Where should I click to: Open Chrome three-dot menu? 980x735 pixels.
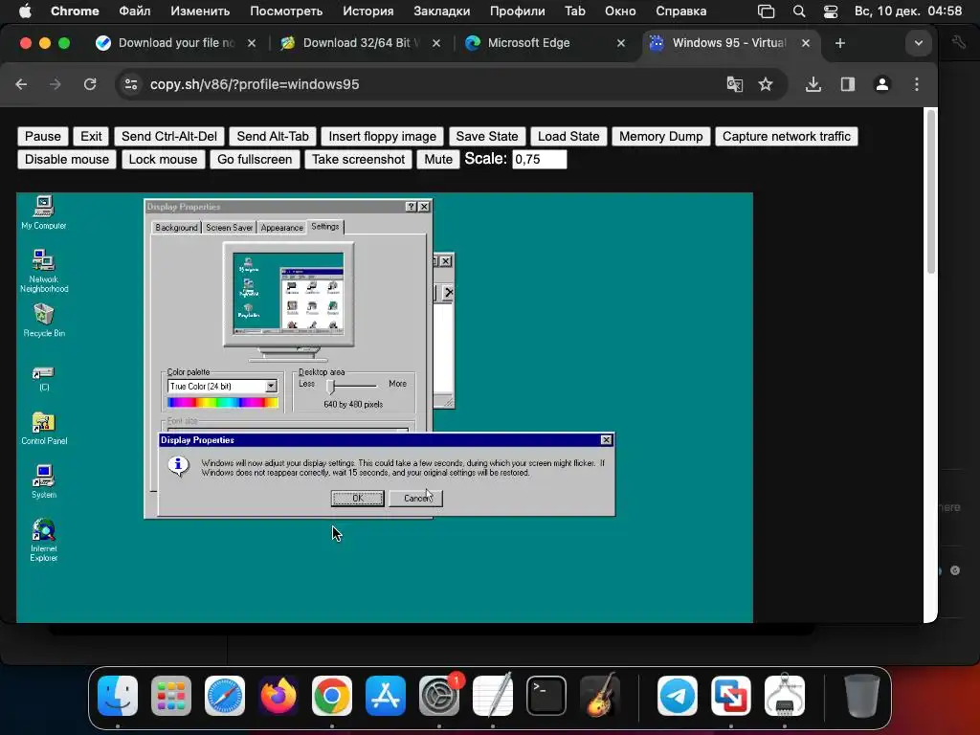coord(916,84)
